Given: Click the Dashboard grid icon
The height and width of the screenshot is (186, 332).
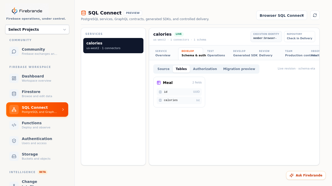Looking at the screenshot, I should click(14, 78).
